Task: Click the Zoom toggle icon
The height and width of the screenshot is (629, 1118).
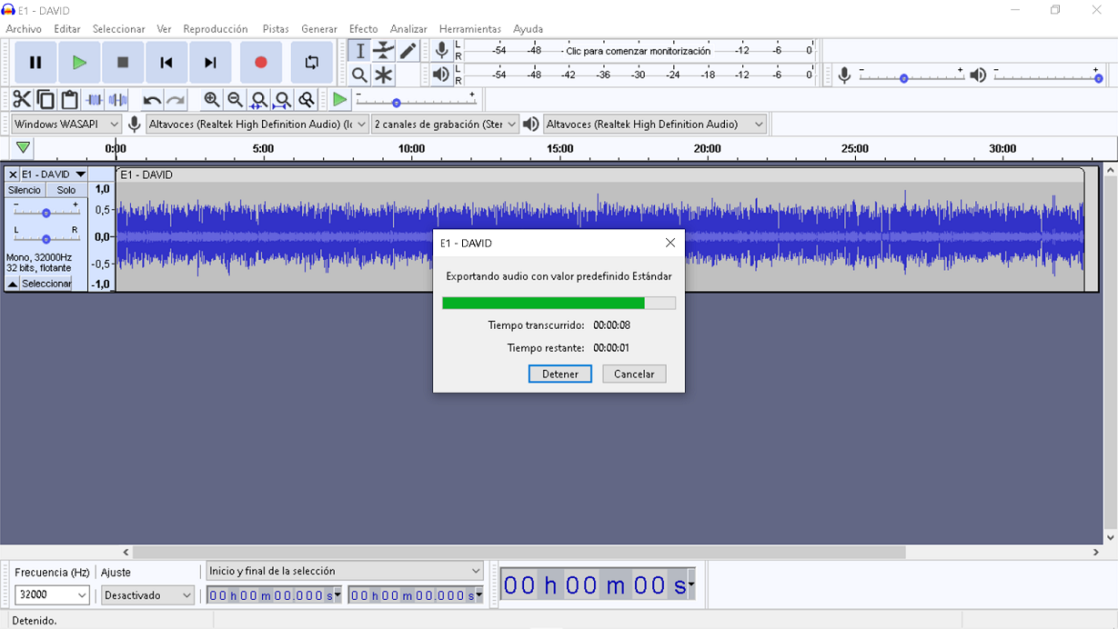Action: (x=307, y=100)
